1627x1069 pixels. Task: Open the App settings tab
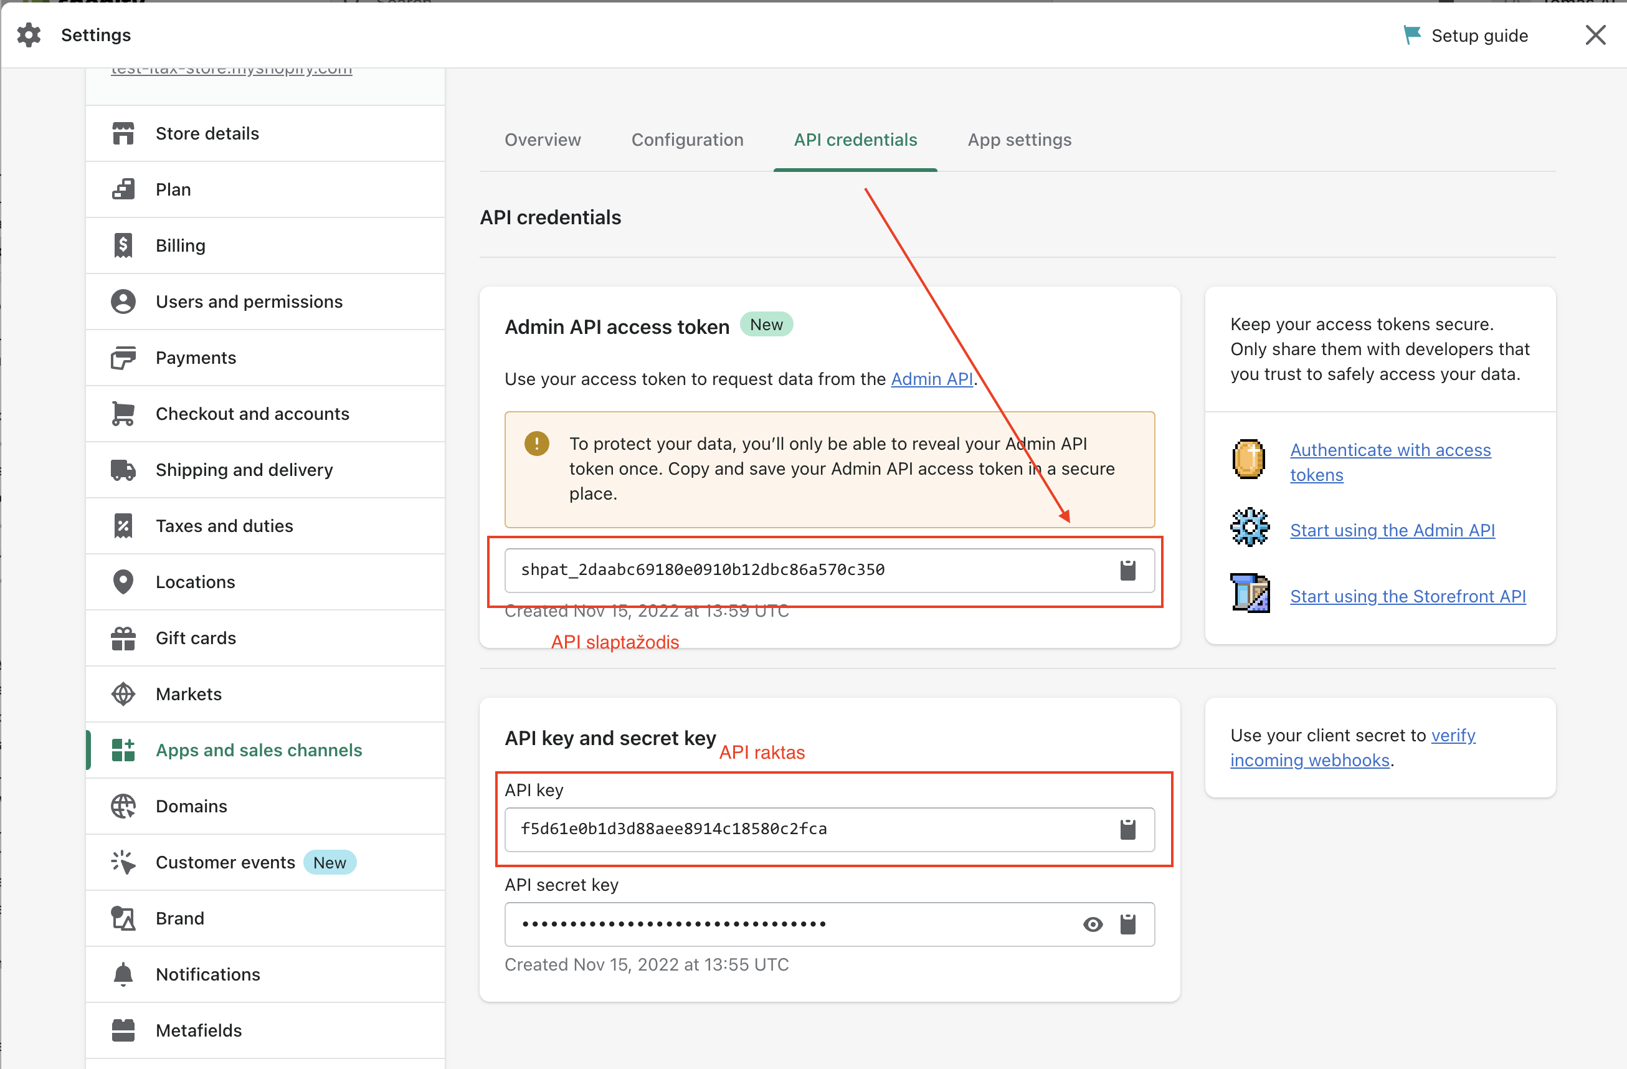(x=1019, y=140)
